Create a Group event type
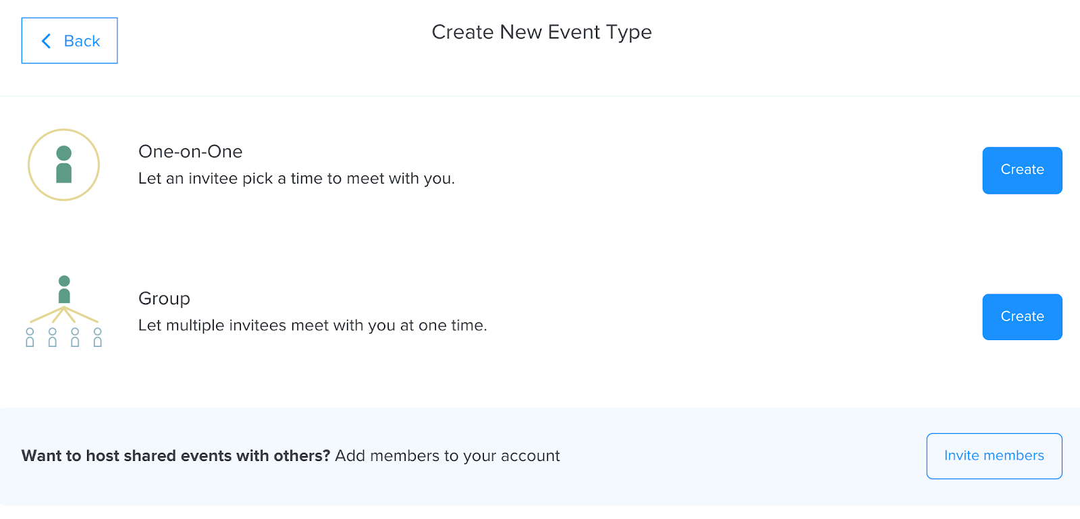The height and width of the screenshot is (519, 1080). pos(1022,317)
